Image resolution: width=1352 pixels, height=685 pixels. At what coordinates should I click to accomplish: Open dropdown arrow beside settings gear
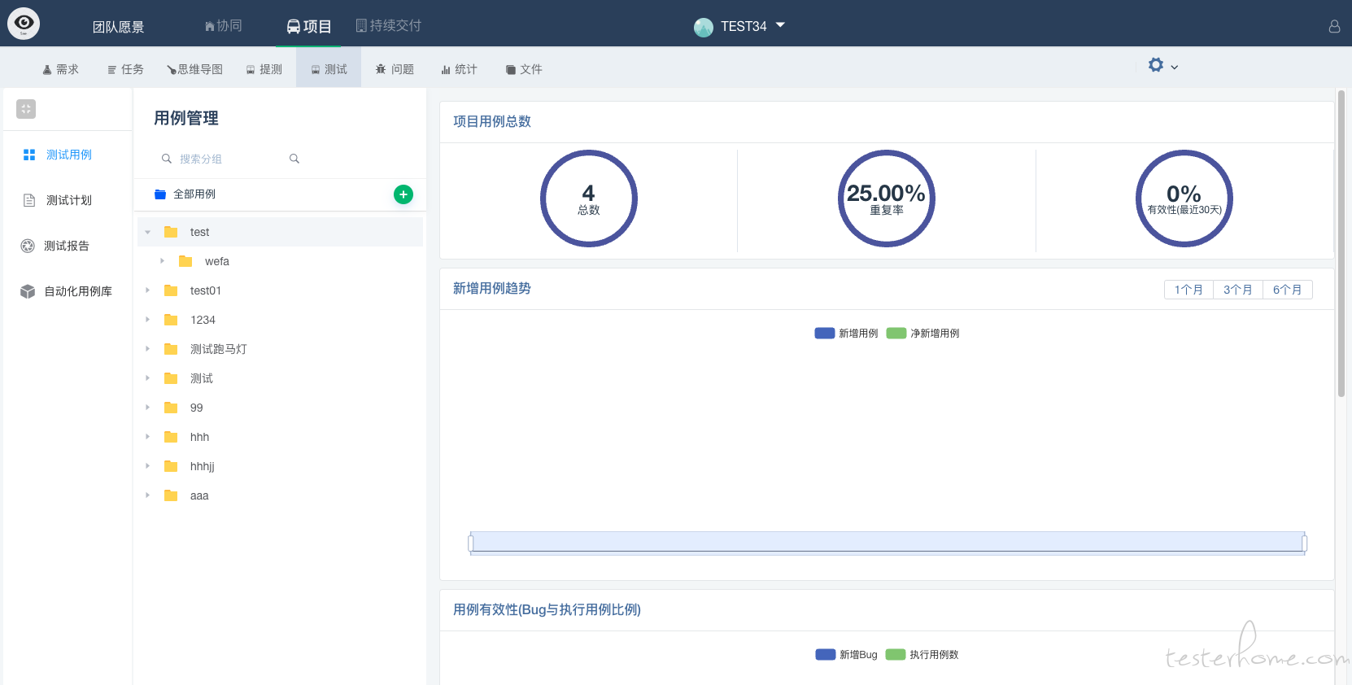(x=1174, y=68)
